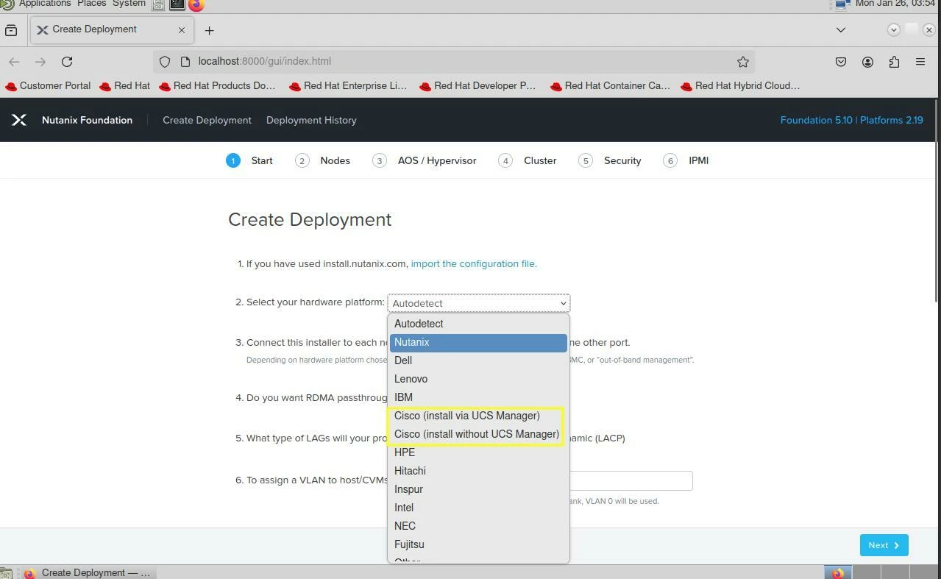Open Deployment History nav item

click(x=311, y=120)
